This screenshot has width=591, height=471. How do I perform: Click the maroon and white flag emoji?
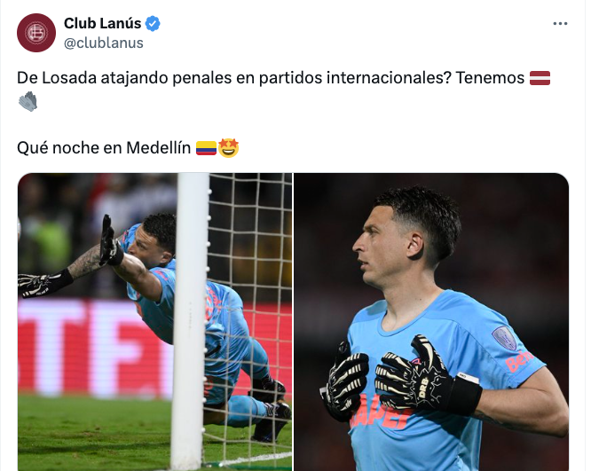540,78
